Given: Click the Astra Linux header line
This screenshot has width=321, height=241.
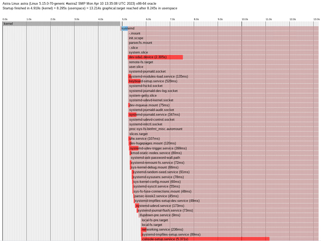Looking at the screenshot, I should (x=79, y=4).
